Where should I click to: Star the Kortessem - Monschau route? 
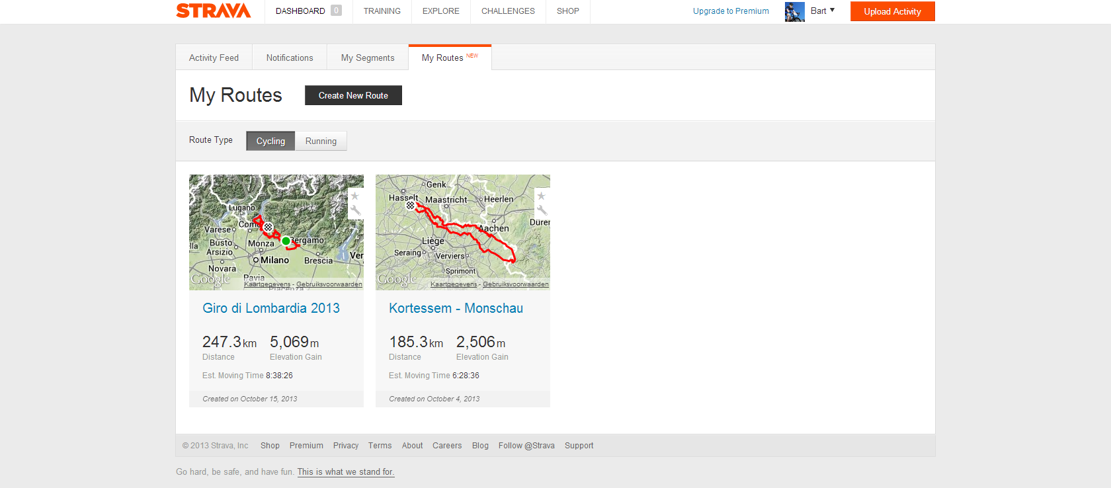pyautogui.click(x=542, y=196)
